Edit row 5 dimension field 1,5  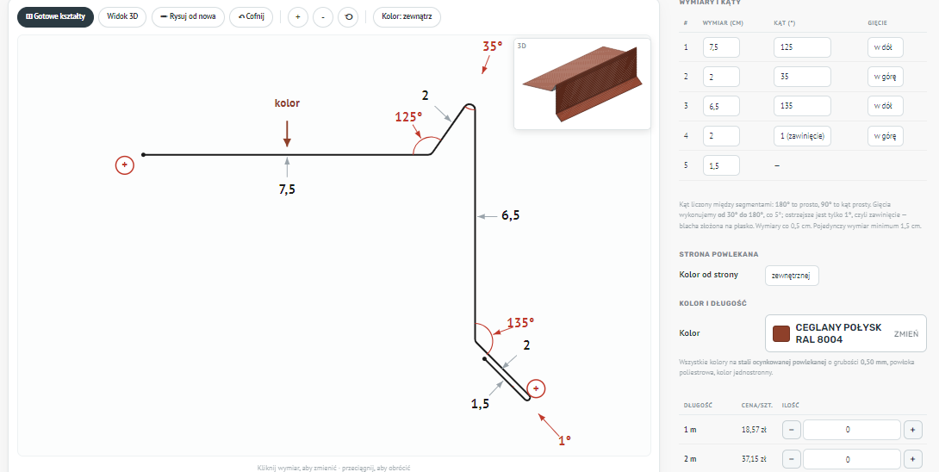tap(721, 165)
